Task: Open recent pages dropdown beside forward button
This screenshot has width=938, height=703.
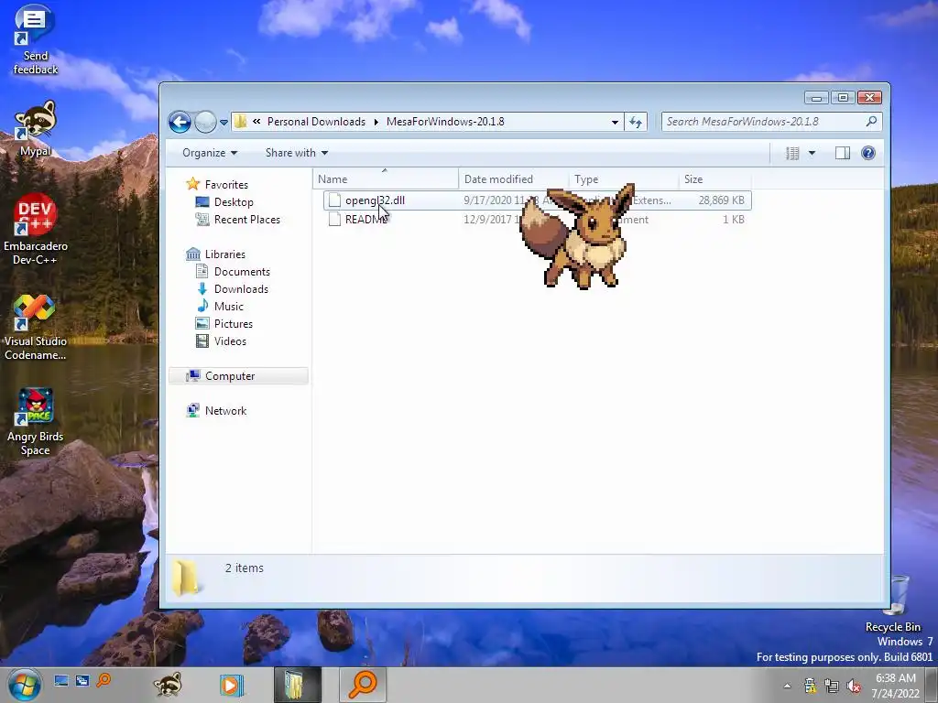Action: coord(224,122)
